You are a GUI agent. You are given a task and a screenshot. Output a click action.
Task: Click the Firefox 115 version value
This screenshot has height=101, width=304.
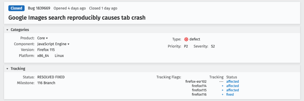point(46,50)
